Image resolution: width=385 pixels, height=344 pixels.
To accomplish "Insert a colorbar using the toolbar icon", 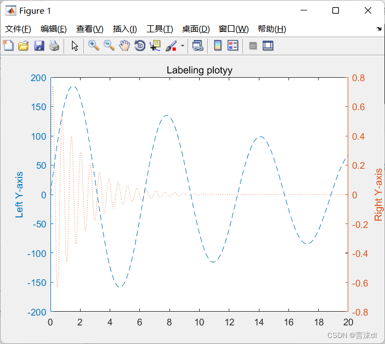I will tap(218, 46).
